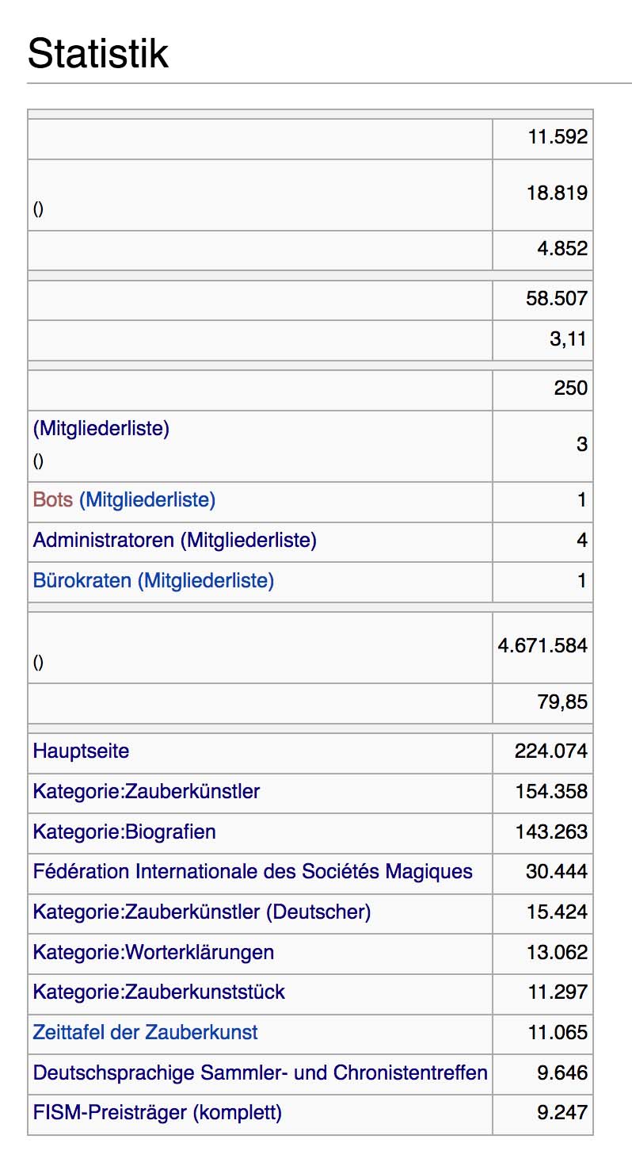Open Zeittafel der Zauberkunst article
The width and height of the screenshot is (632, 1170).
click(x=146, y=1033)
